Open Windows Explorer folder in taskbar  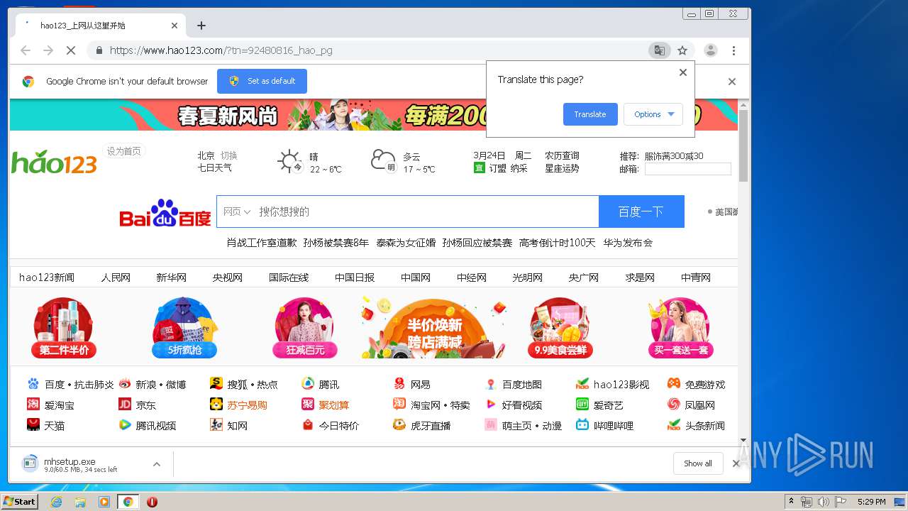(x=80, y=502)
